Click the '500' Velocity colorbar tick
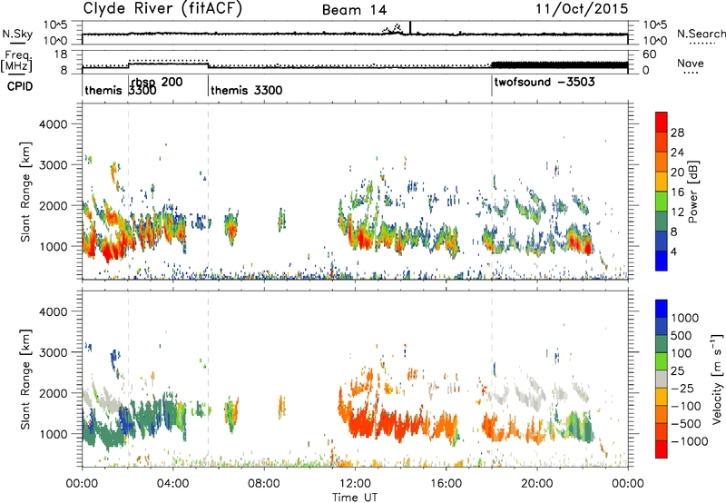 (x=681, y=336)
